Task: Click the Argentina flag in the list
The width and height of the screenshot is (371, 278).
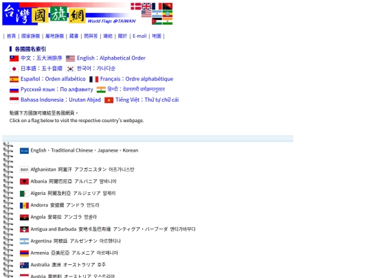Action: tap(24, 241)
